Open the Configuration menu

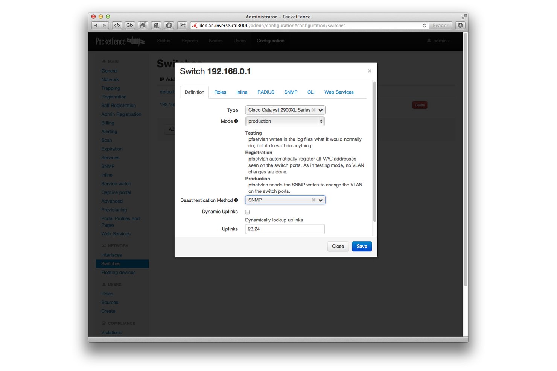(x=270, y=41)
